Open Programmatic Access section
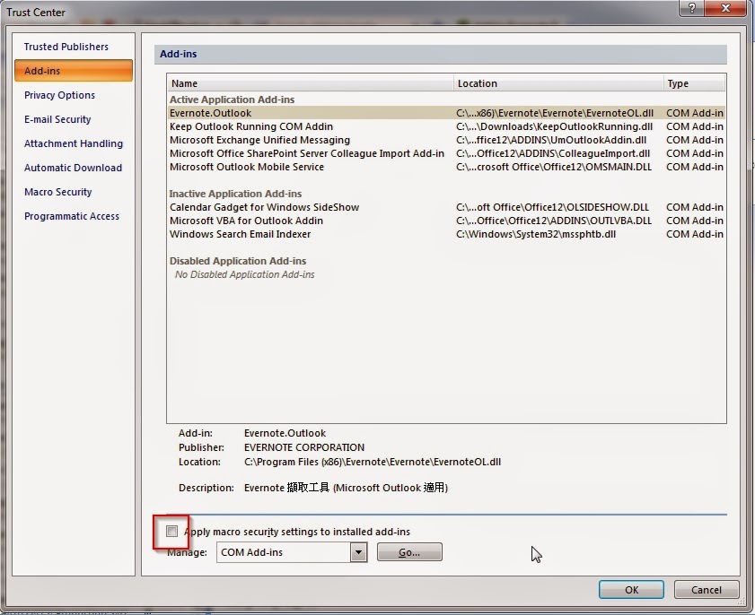The height and width of the screenshot is (615, 755). click(71, 216)
